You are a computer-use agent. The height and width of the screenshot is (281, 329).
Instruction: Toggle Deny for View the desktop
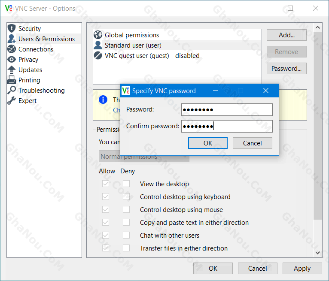[x=126, y=184]
